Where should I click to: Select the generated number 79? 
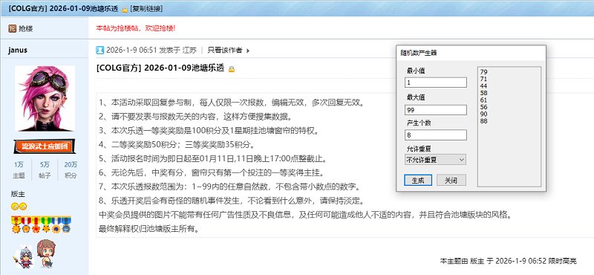tap(483, 72)
